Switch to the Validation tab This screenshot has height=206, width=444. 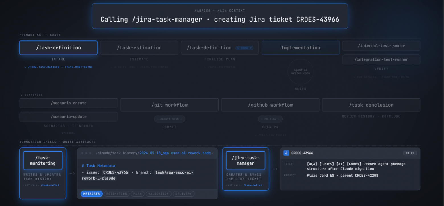tap(159, 194)
